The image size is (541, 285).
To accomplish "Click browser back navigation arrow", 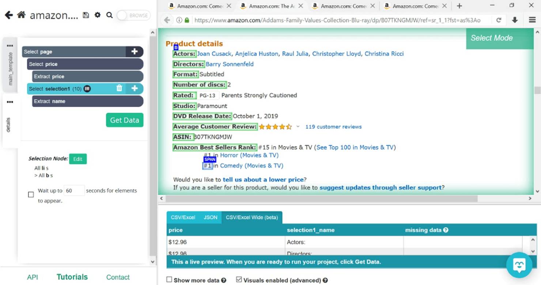I will click(167, 20).
